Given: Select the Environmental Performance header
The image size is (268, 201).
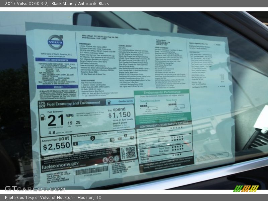Looking at the screenshot, I should [162, 92].
